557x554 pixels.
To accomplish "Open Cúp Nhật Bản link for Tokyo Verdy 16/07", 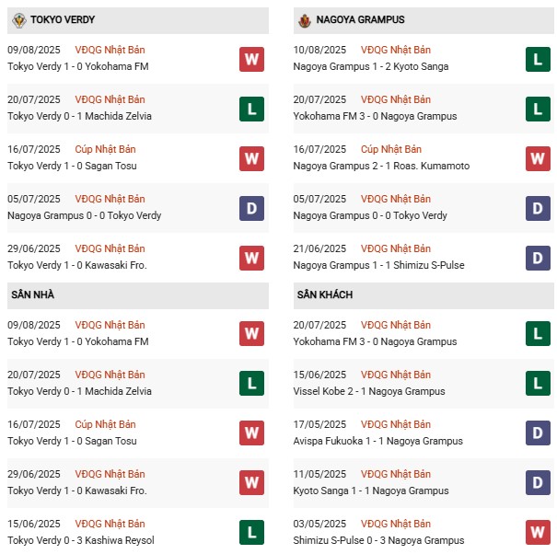I will [x=106, y=149].
